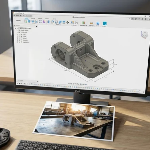The image size is (150, 150).
Task: Click the Autodesk Fusion 360 document tab
Action: pos(79,17)
